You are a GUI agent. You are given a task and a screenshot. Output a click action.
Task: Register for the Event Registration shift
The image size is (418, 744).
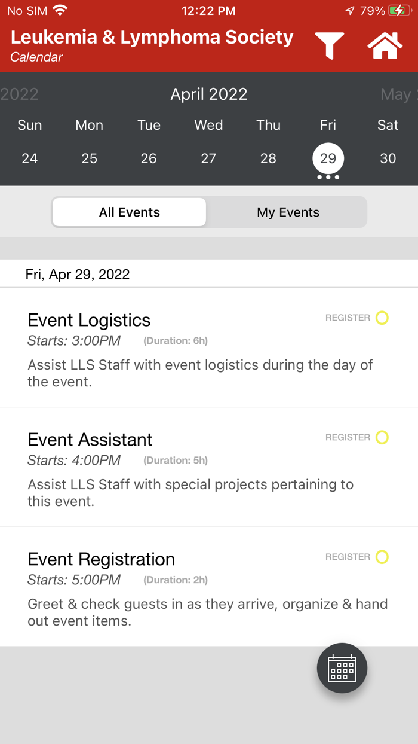click(382, 557)
